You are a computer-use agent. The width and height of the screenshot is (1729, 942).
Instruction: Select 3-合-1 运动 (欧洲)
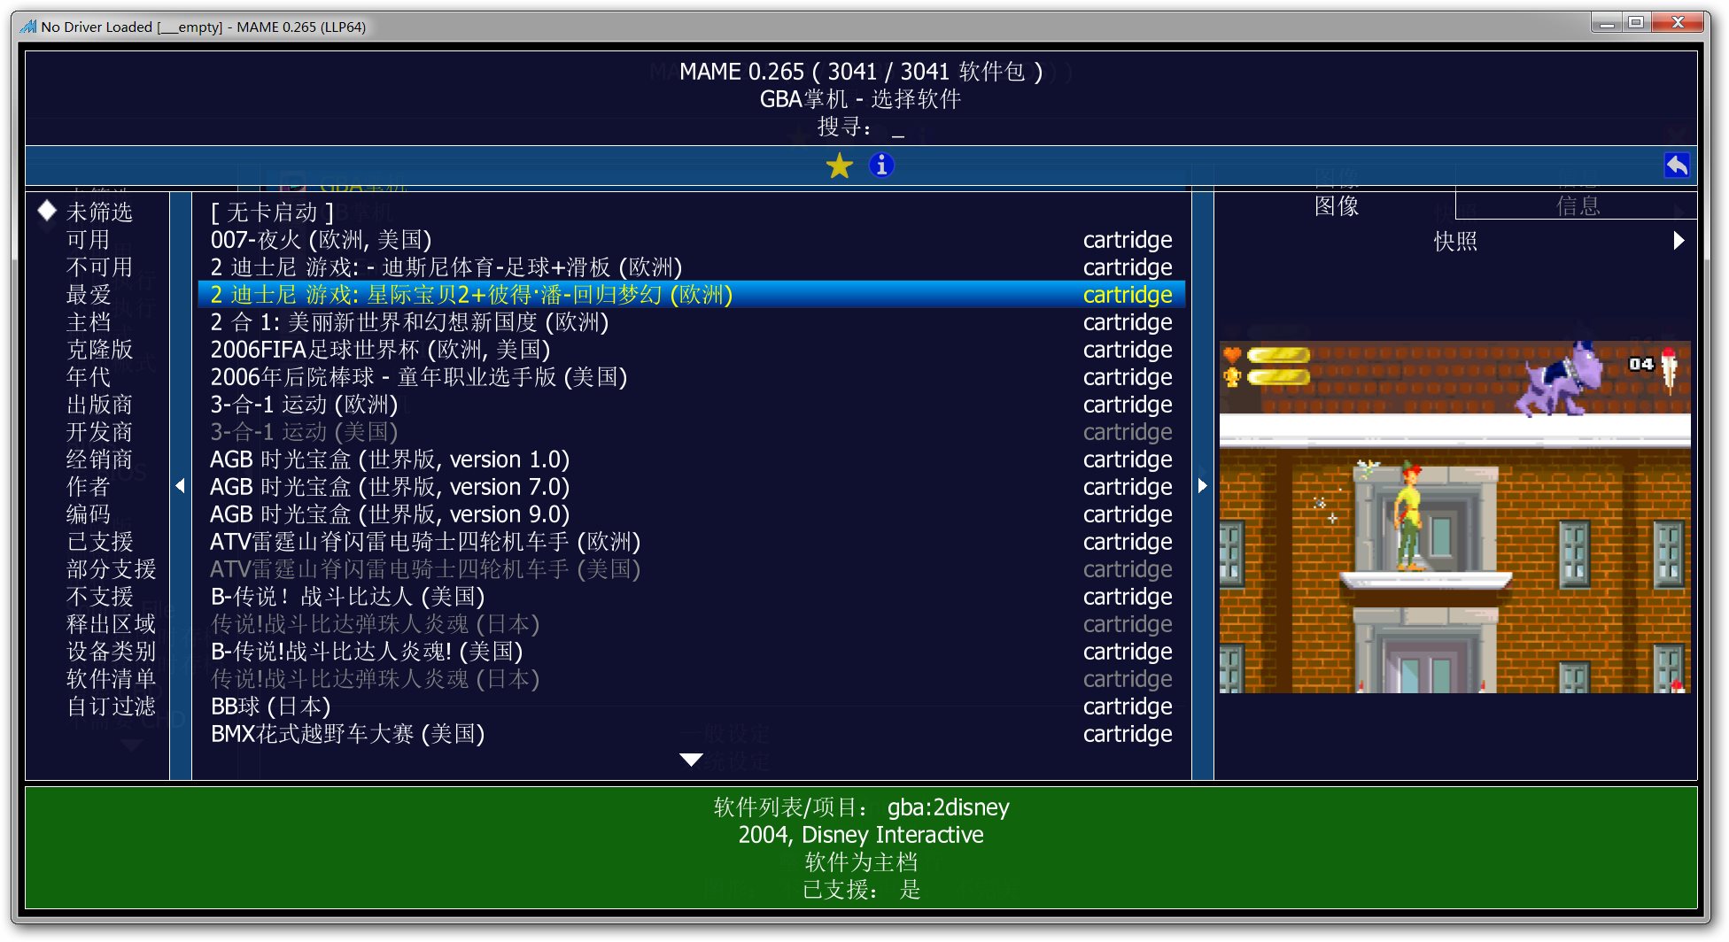[x=692, y=405]
